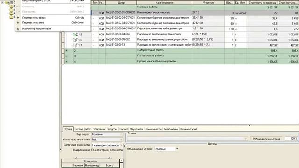Click code cell СиЦ-91-02-01-01-009-002

121,13
